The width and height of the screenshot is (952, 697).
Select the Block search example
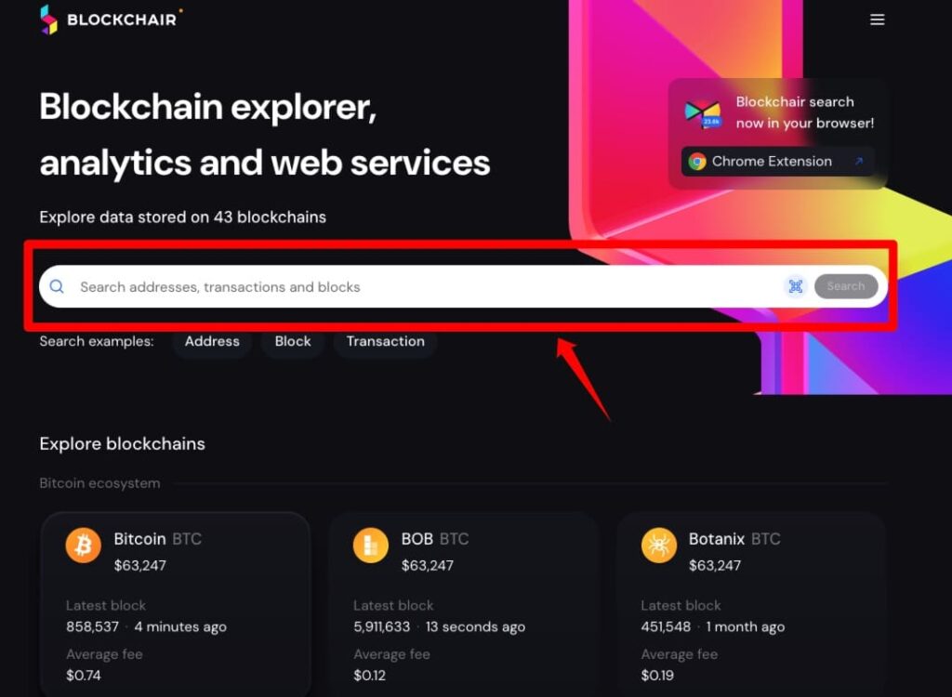[x=292, y=341]
